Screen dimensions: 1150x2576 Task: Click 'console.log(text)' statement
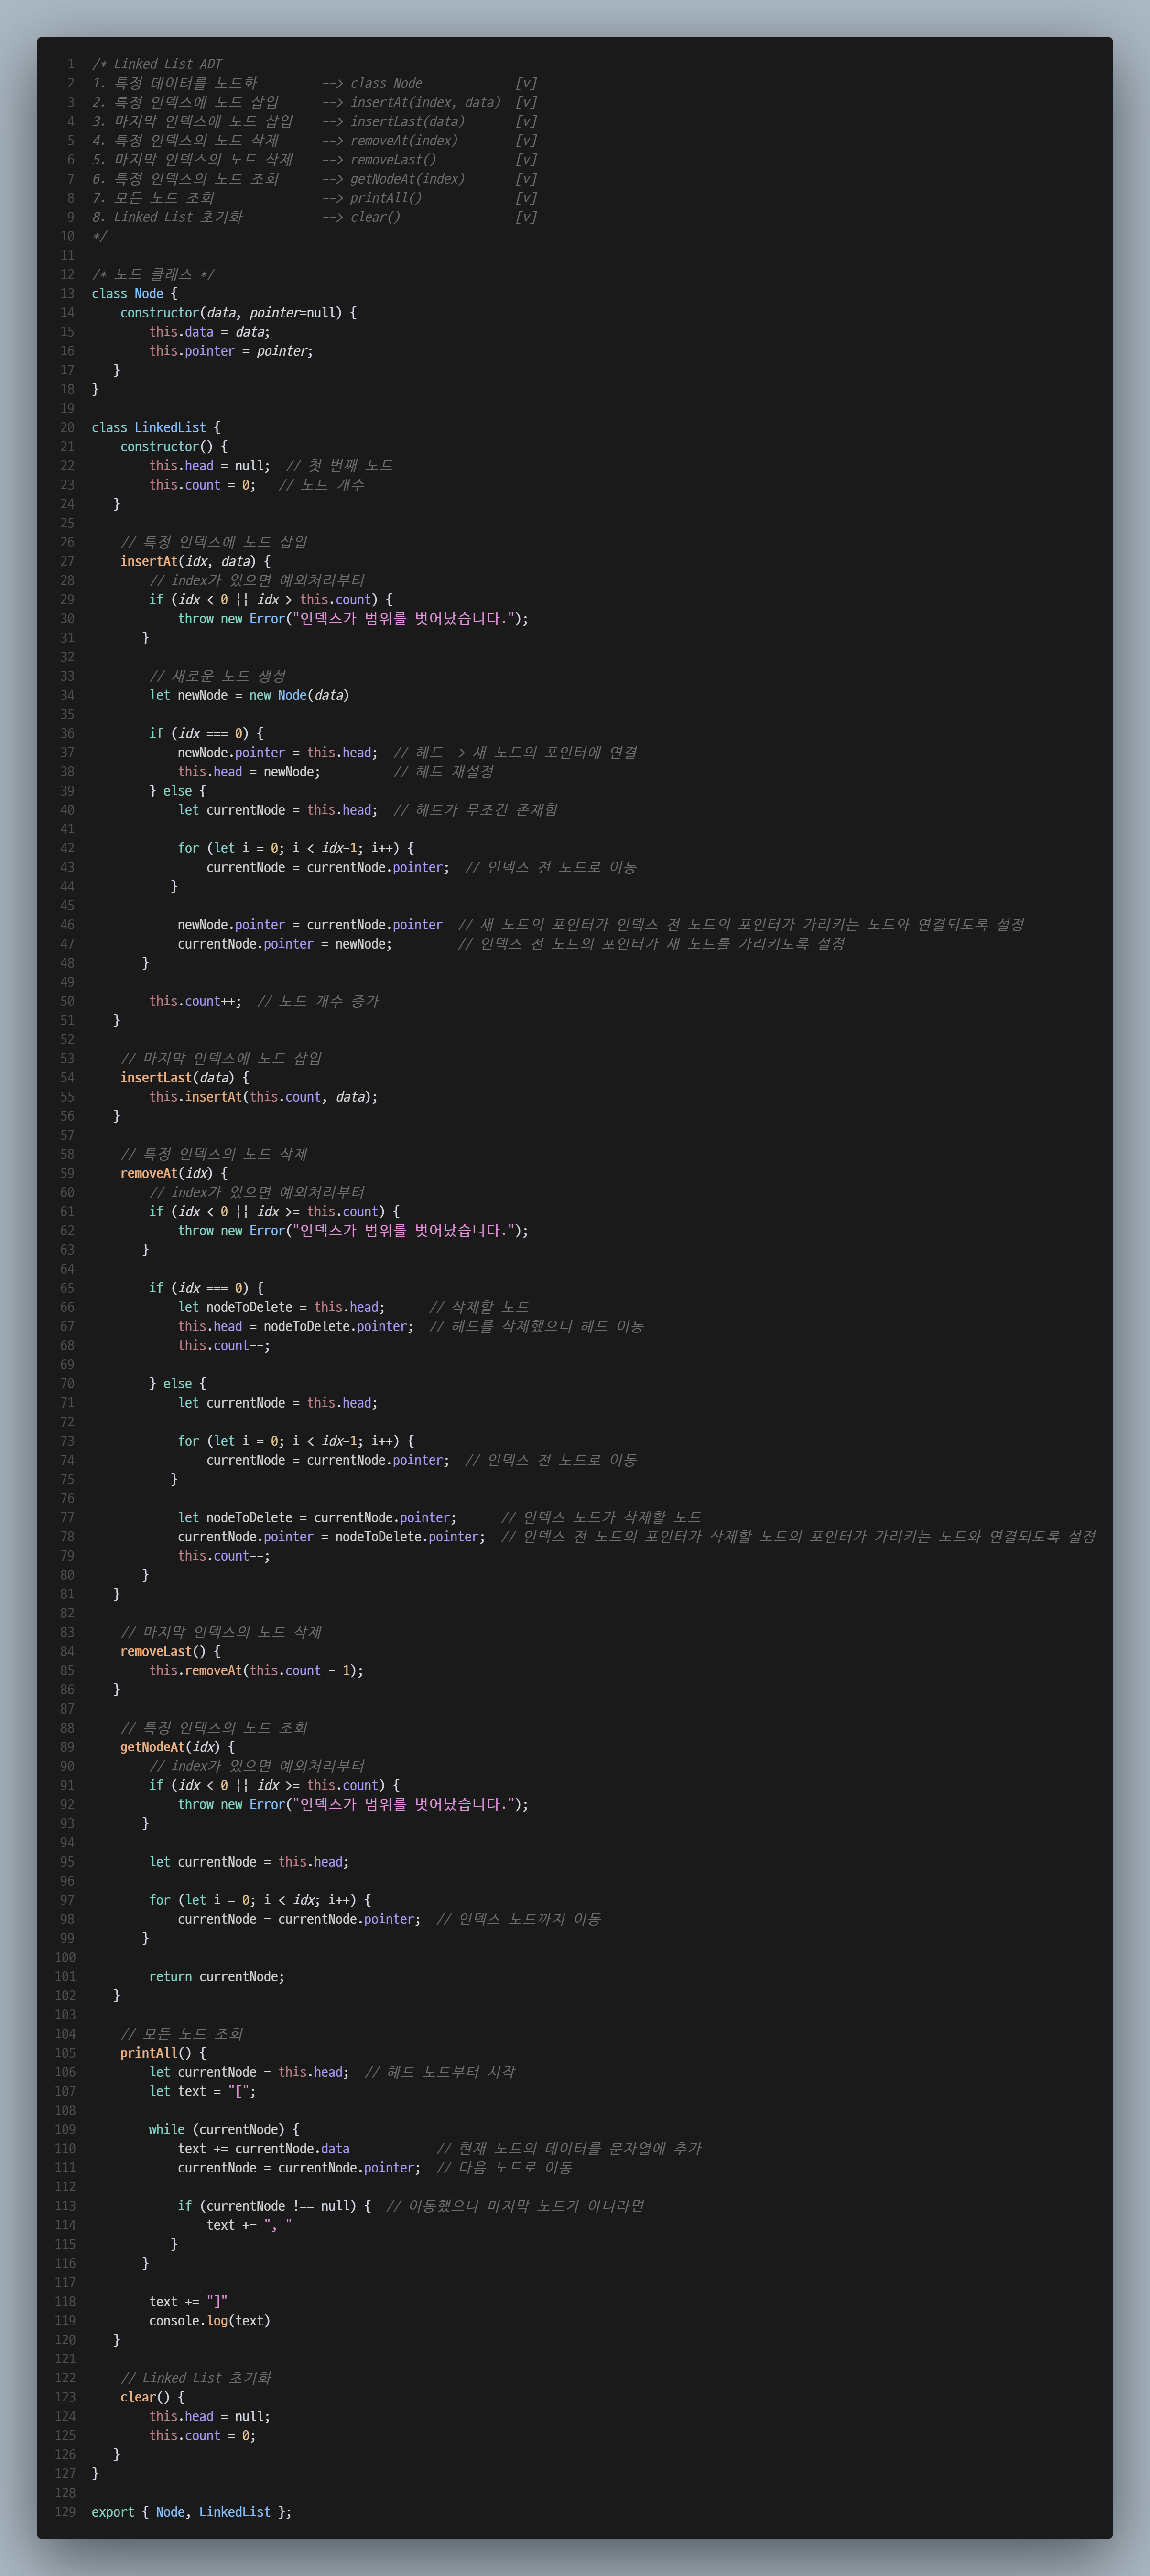[210, 2321]
